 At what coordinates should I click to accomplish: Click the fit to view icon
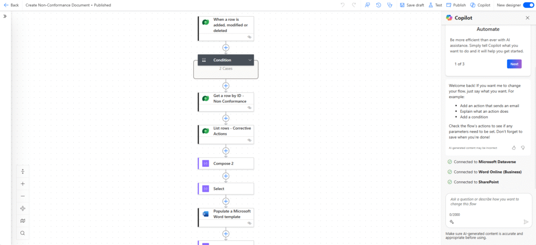[23, 208]
